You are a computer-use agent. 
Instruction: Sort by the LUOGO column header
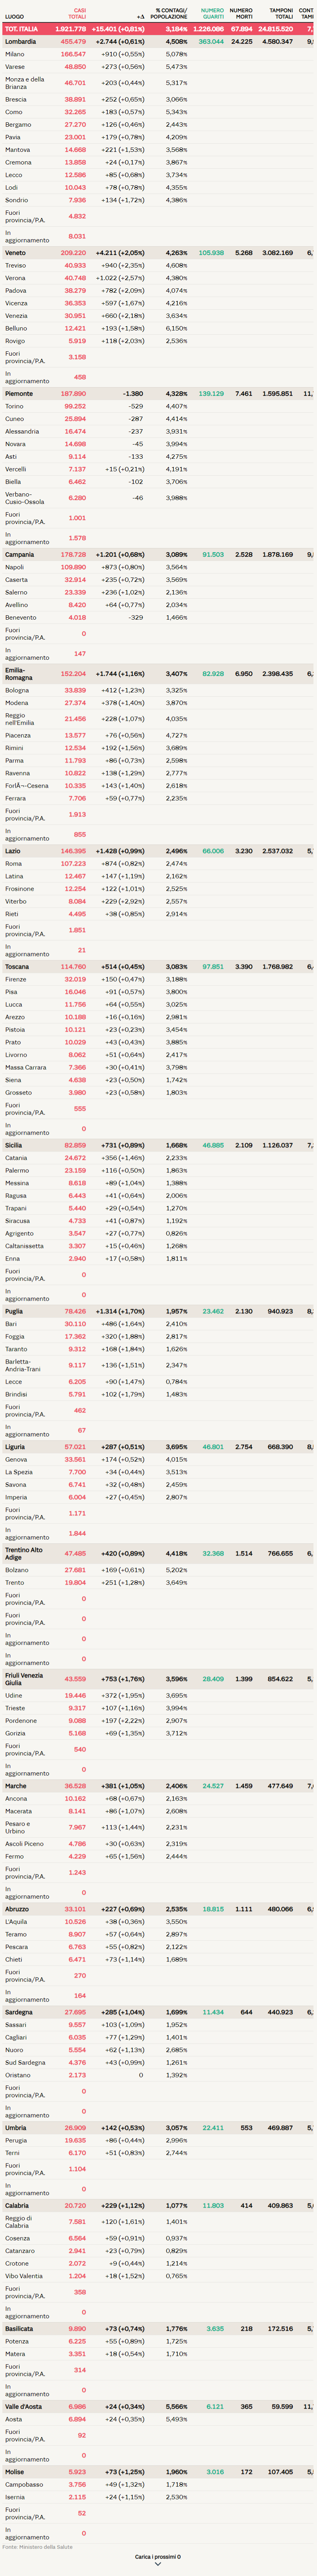point(14,17)
